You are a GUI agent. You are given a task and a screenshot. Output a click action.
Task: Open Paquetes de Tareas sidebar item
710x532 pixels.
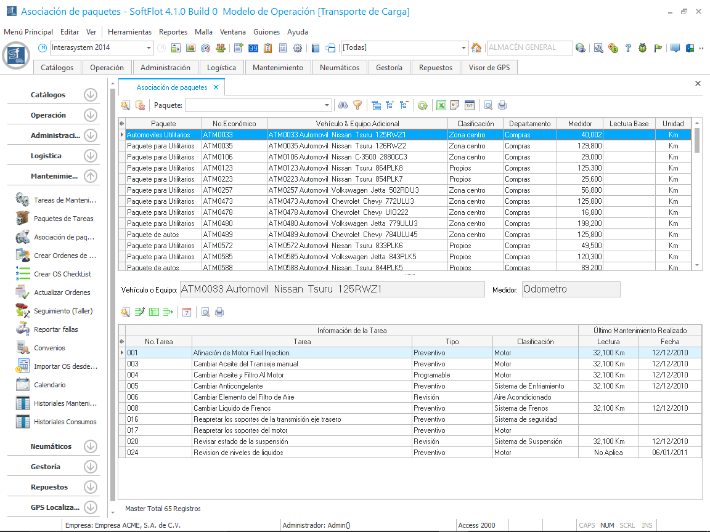63,219
